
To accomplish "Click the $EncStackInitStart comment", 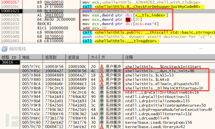I will (x=163, y=67).
